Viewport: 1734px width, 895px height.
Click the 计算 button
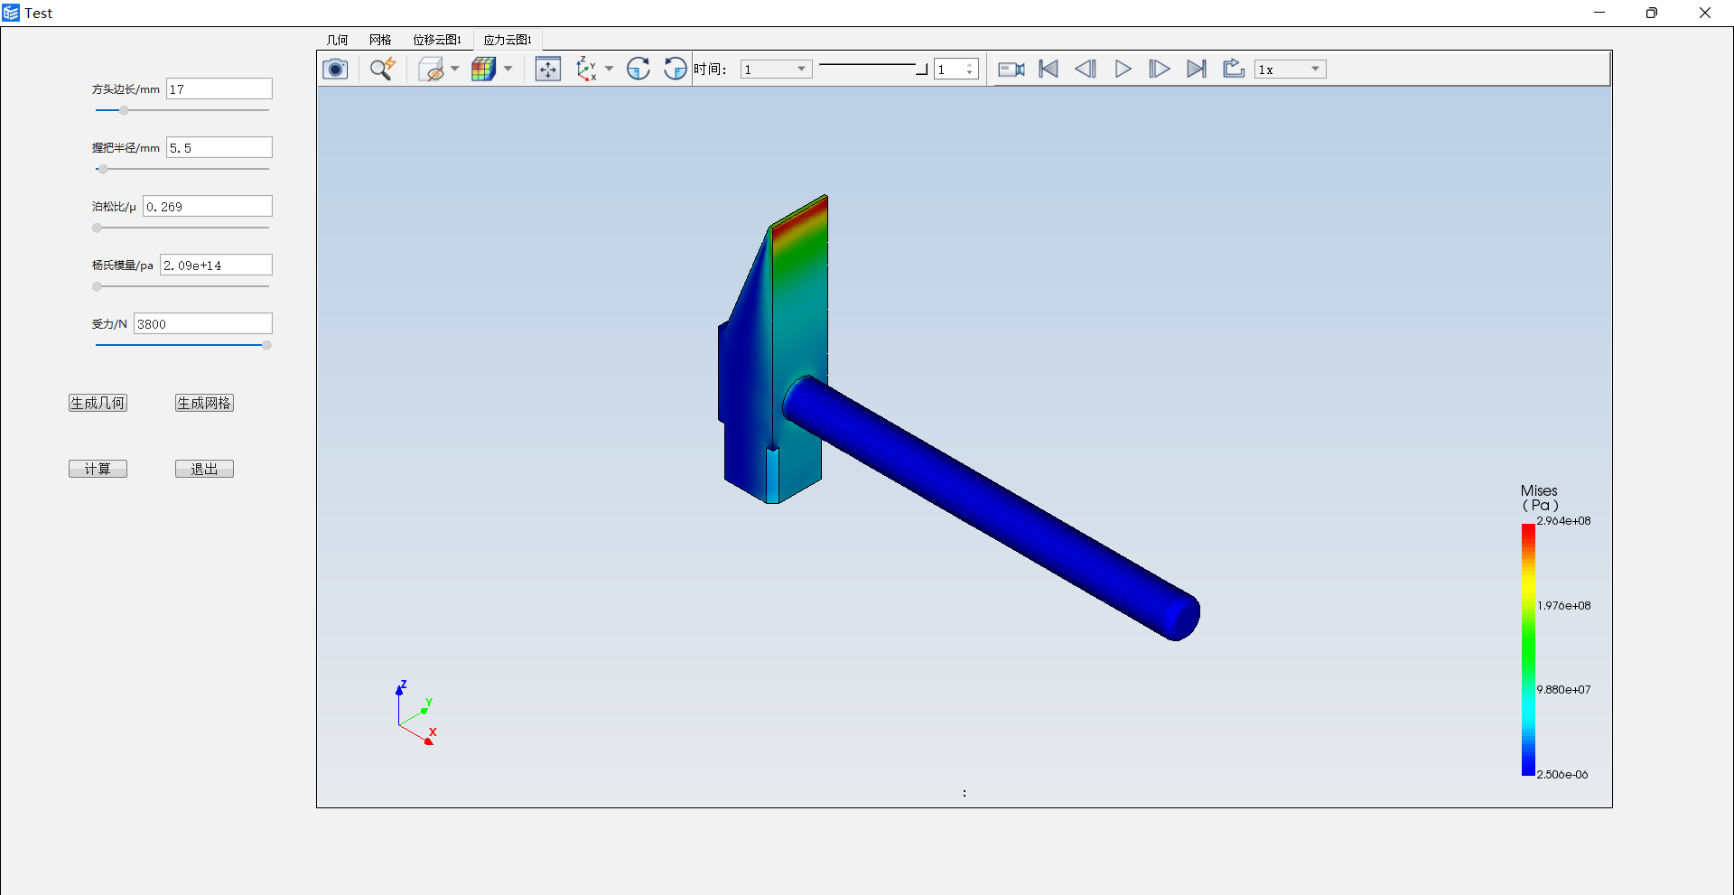(x=98, y=469)
